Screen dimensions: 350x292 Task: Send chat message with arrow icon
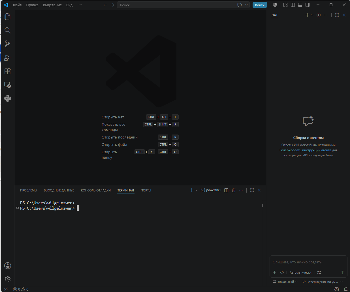pos(342,272)
